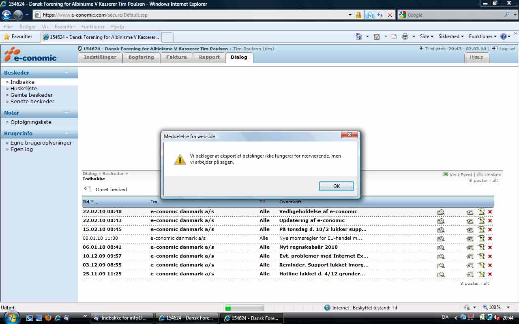Open Egne brugeroplysninger
The height and width of the screenshot is (324, 519).
point(41,143)
